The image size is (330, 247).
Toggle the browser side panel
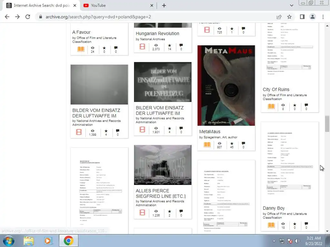pos(302,17)
